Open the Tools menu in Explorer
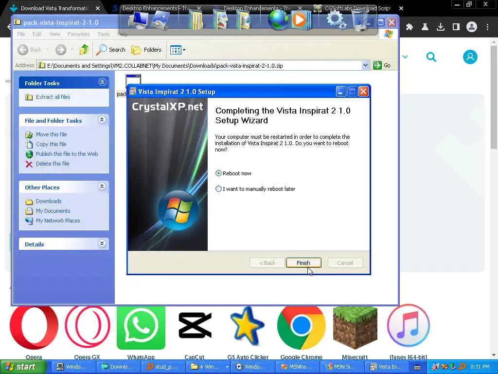Screen dimensions: 498x374 [104, 34]
